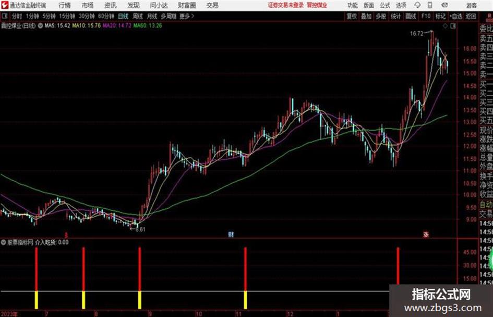
Task: Click the 返回 back button
Action: point(471,16)
